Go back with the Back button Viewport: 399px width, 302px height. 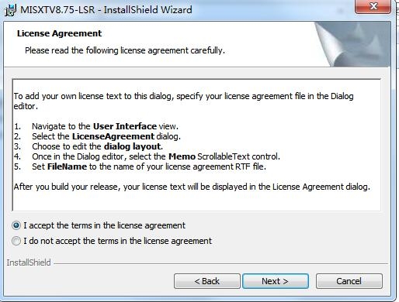(207, 281)
